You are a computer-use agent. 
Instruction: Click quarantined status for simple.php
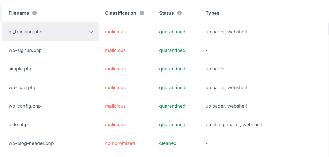pyautogui.click(x=172, y=69)
